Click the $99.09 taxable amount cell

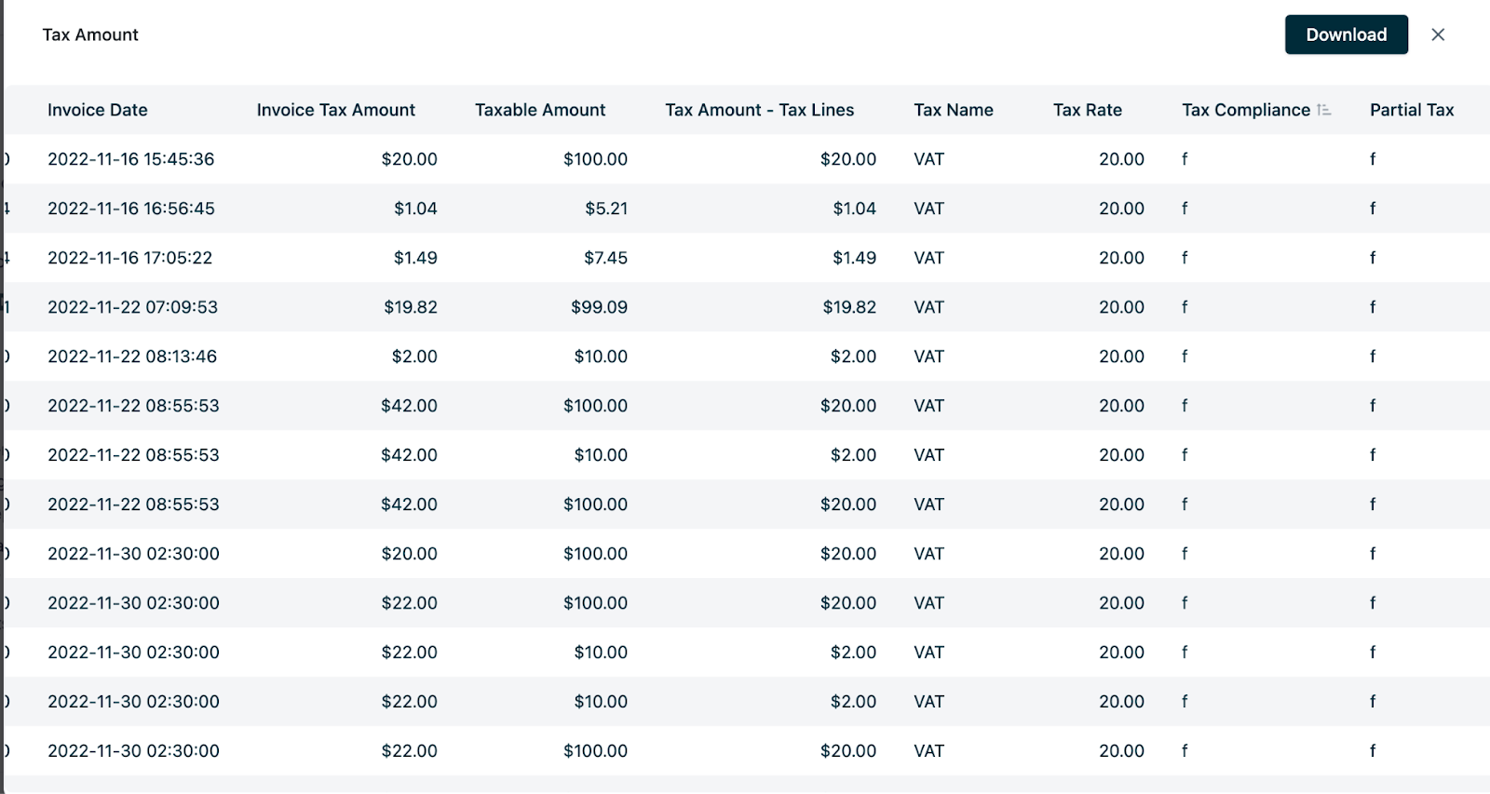(599, 307)
